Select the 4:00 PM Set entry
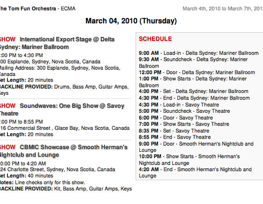 tap(194, 91)
